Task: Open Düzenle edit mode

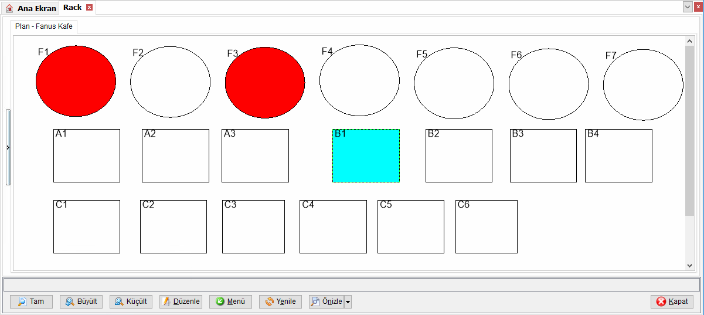Action: coord(181,302)
